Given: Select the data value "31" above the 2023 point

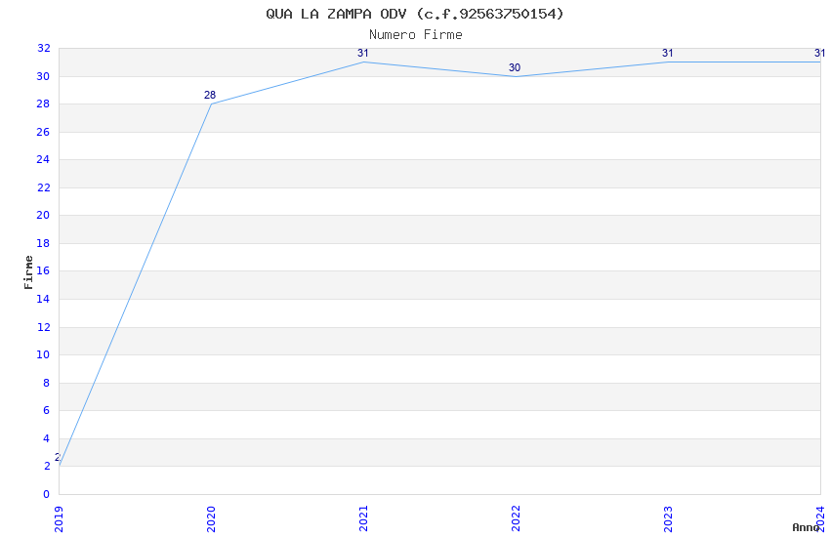Looking at the screenshot, I should 668,53.
